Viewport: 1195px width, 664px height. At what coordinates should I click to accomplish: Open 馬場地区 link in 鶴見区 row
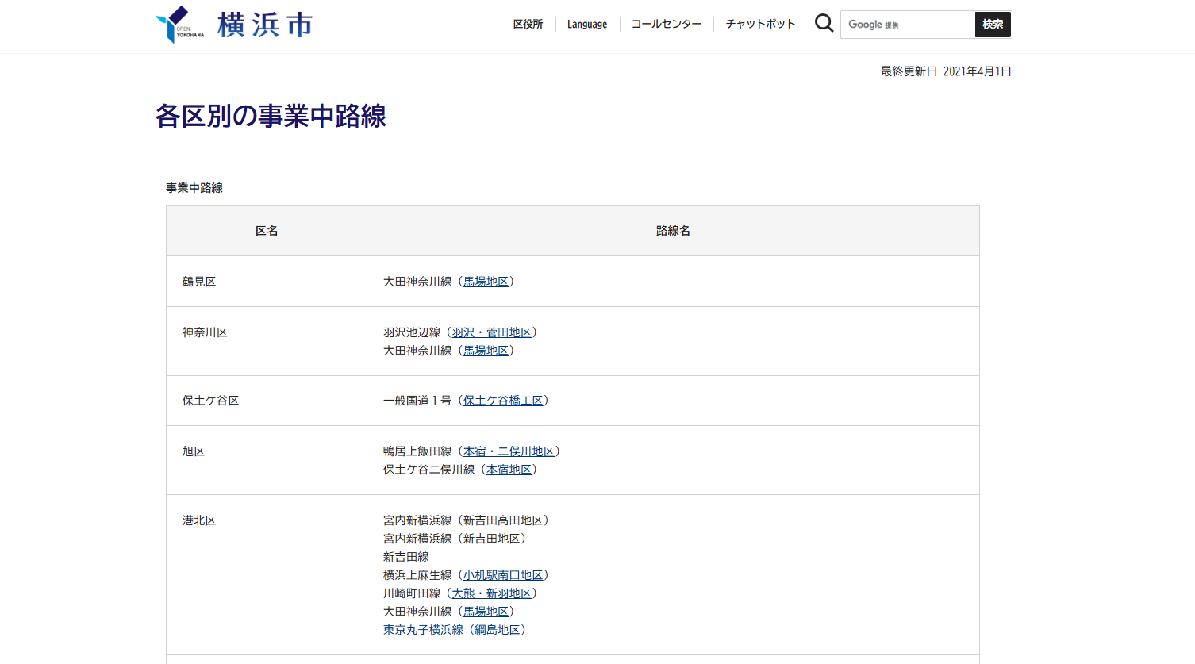(x=486, y=282)
